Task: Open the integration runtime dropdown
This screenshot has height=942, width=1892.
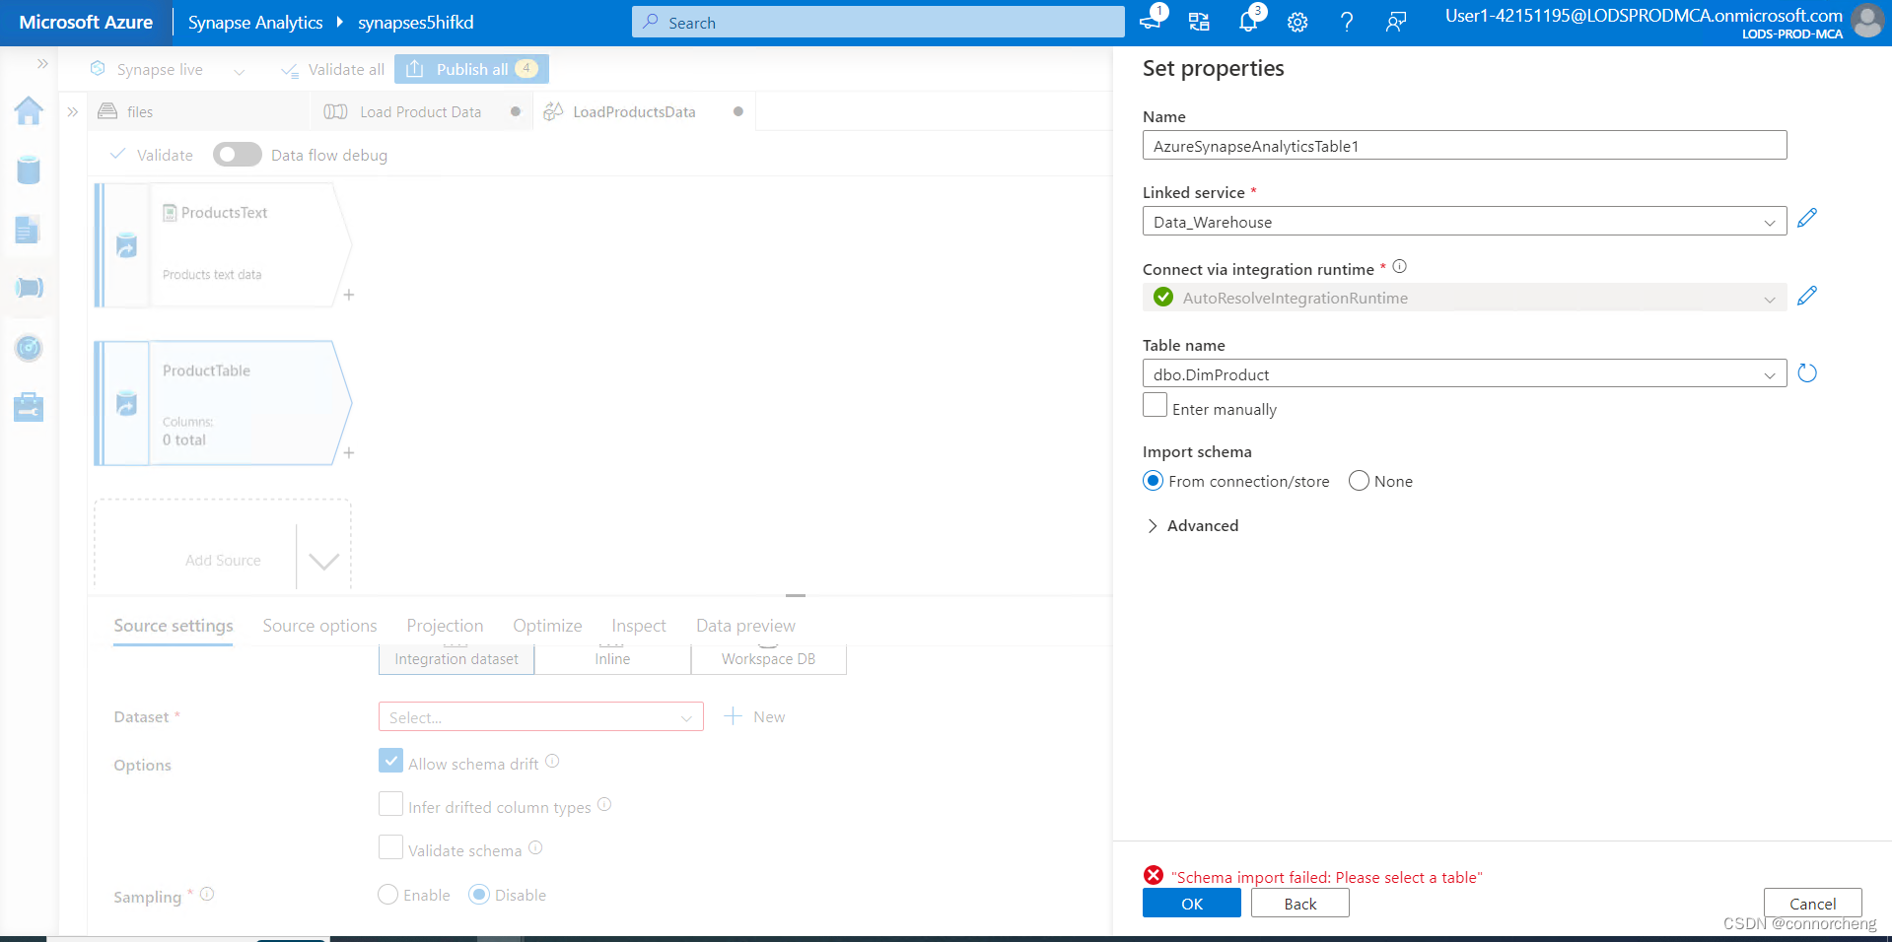Action: 1464,298
